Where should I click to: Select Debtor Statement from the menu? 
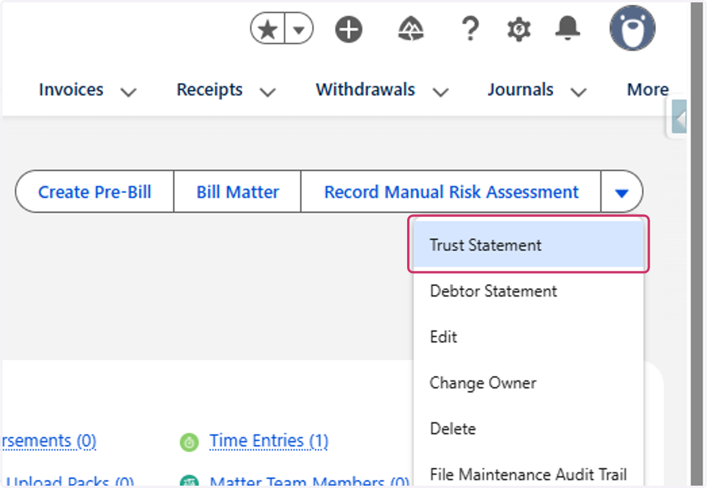(x=528, y=291)
